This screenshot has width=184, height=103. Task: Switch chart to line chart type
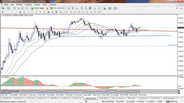pos(77,8)
